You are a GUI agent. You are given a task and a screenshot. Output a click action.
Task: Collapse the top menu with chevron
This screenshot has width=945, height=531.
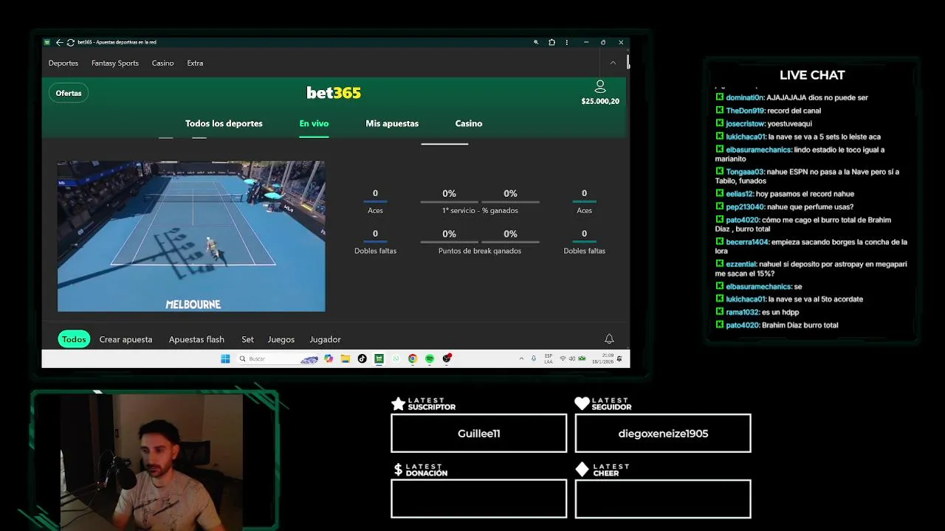pos(613,63)
